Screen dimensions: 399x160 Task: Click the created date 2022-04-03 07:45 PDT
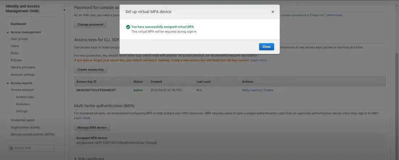pyautogui.click(x=166, y=90)
